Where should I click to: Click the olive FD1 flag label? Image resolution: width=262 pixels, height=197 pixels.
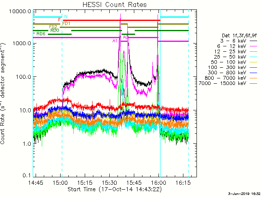pos(66,24)
